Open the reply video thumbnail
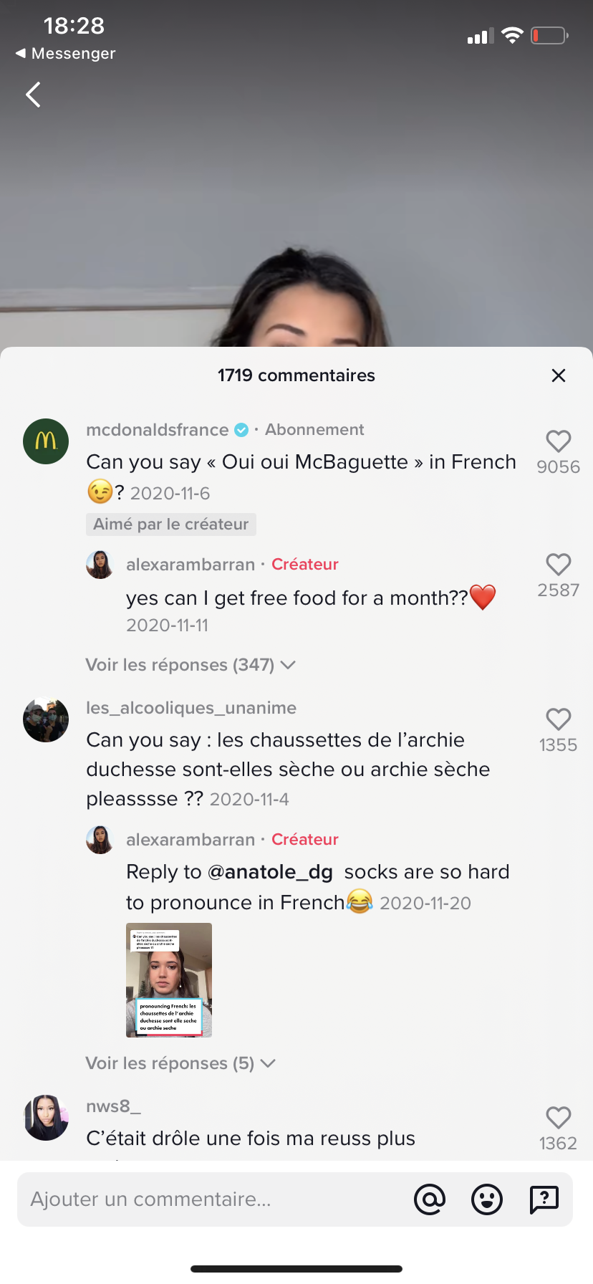 click(169, 979)
